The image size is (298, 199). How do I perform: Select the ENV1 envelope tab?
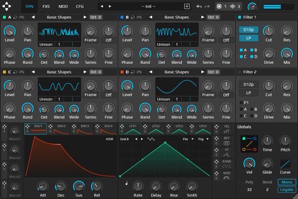36,129
